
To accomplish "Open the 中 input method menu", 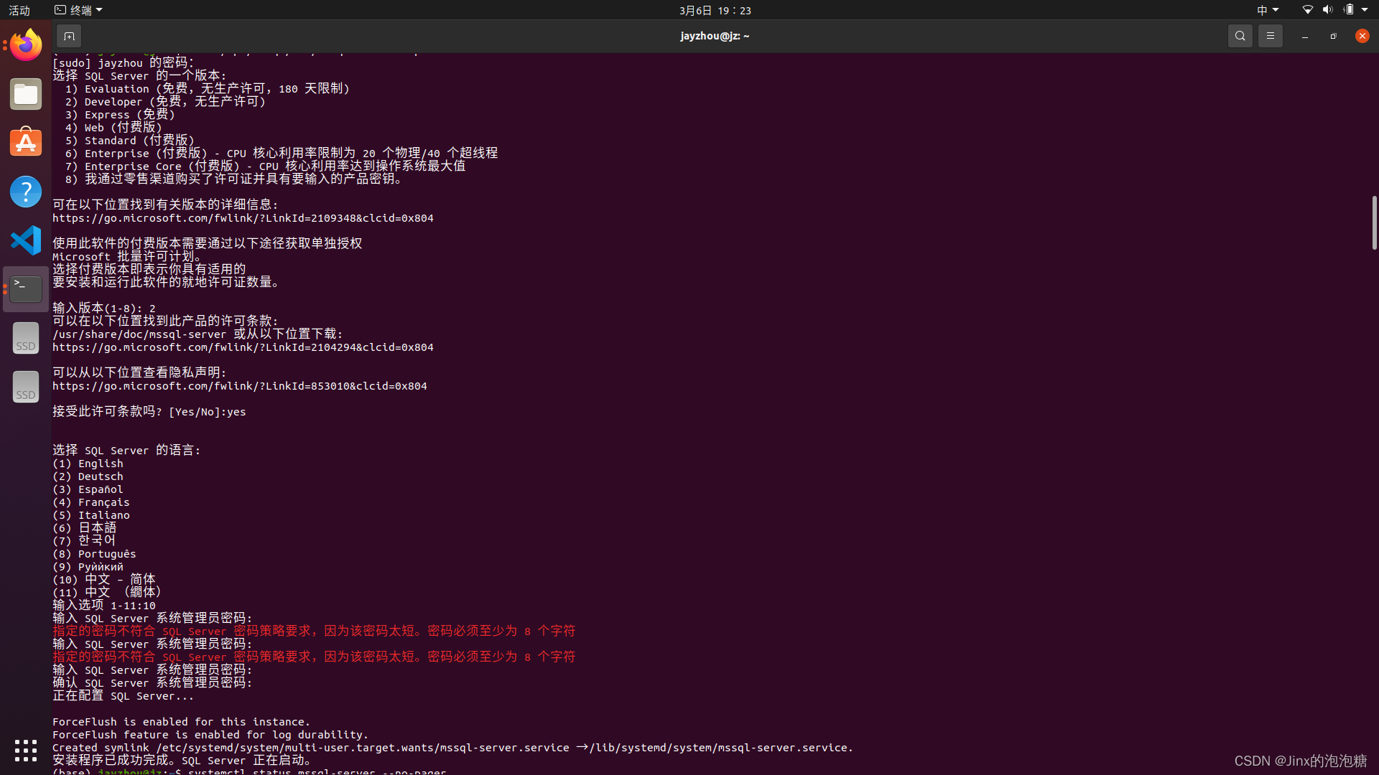I will [x=1267, y=10].
